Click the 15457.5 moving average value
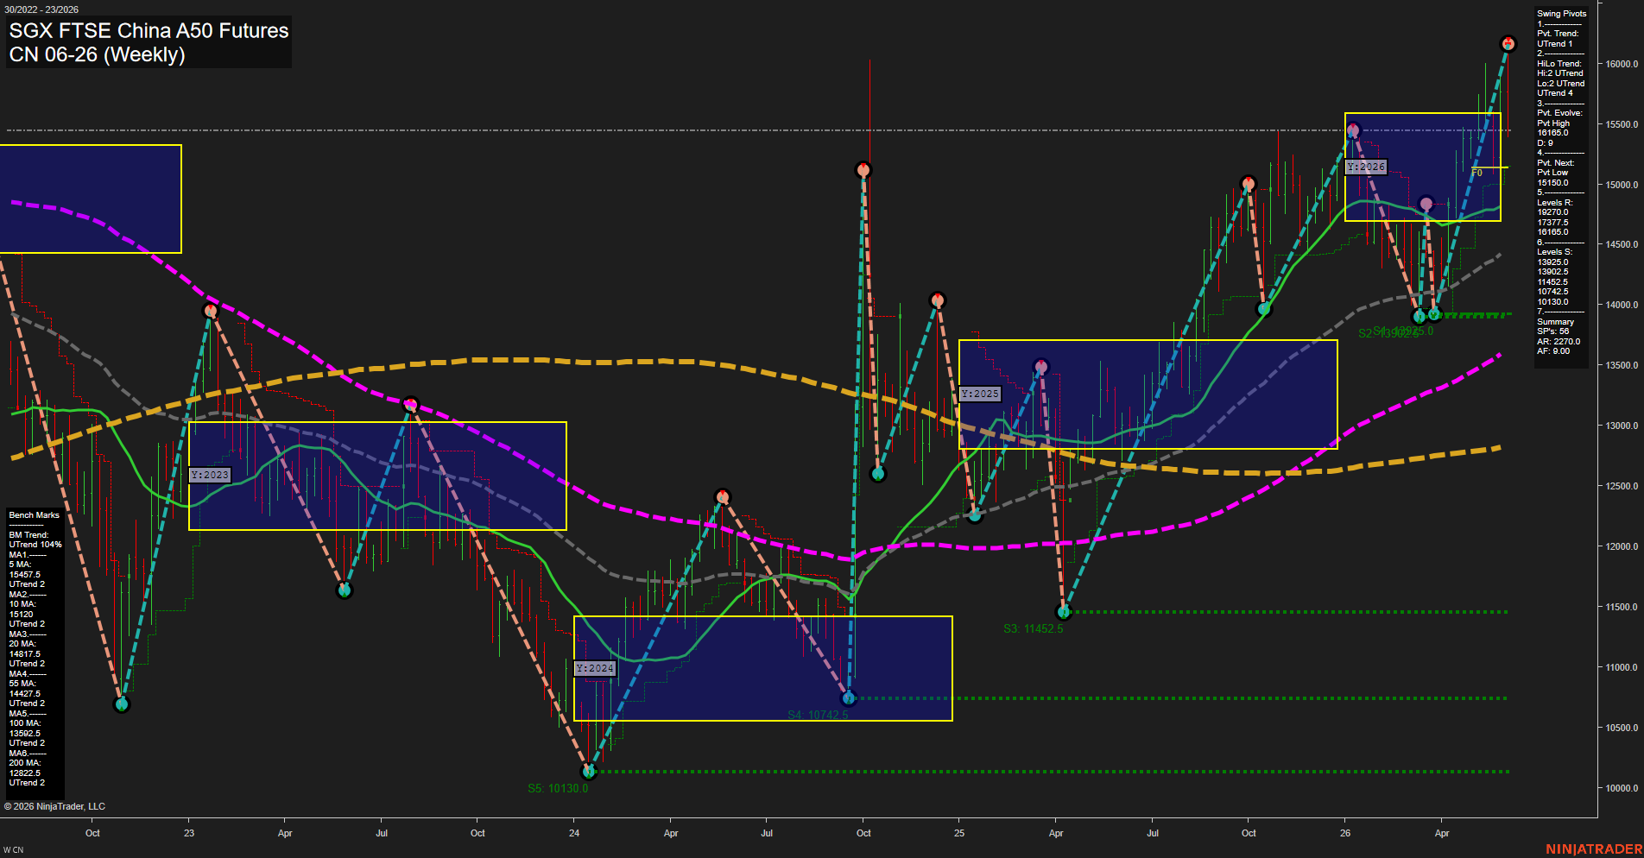 coord(25,575)
